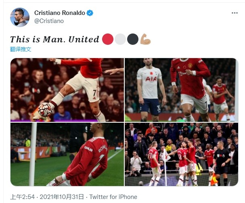Click the referee in the bottom-right photo
The height and width of the screenshot is (203, 245).
pos(221,163)
